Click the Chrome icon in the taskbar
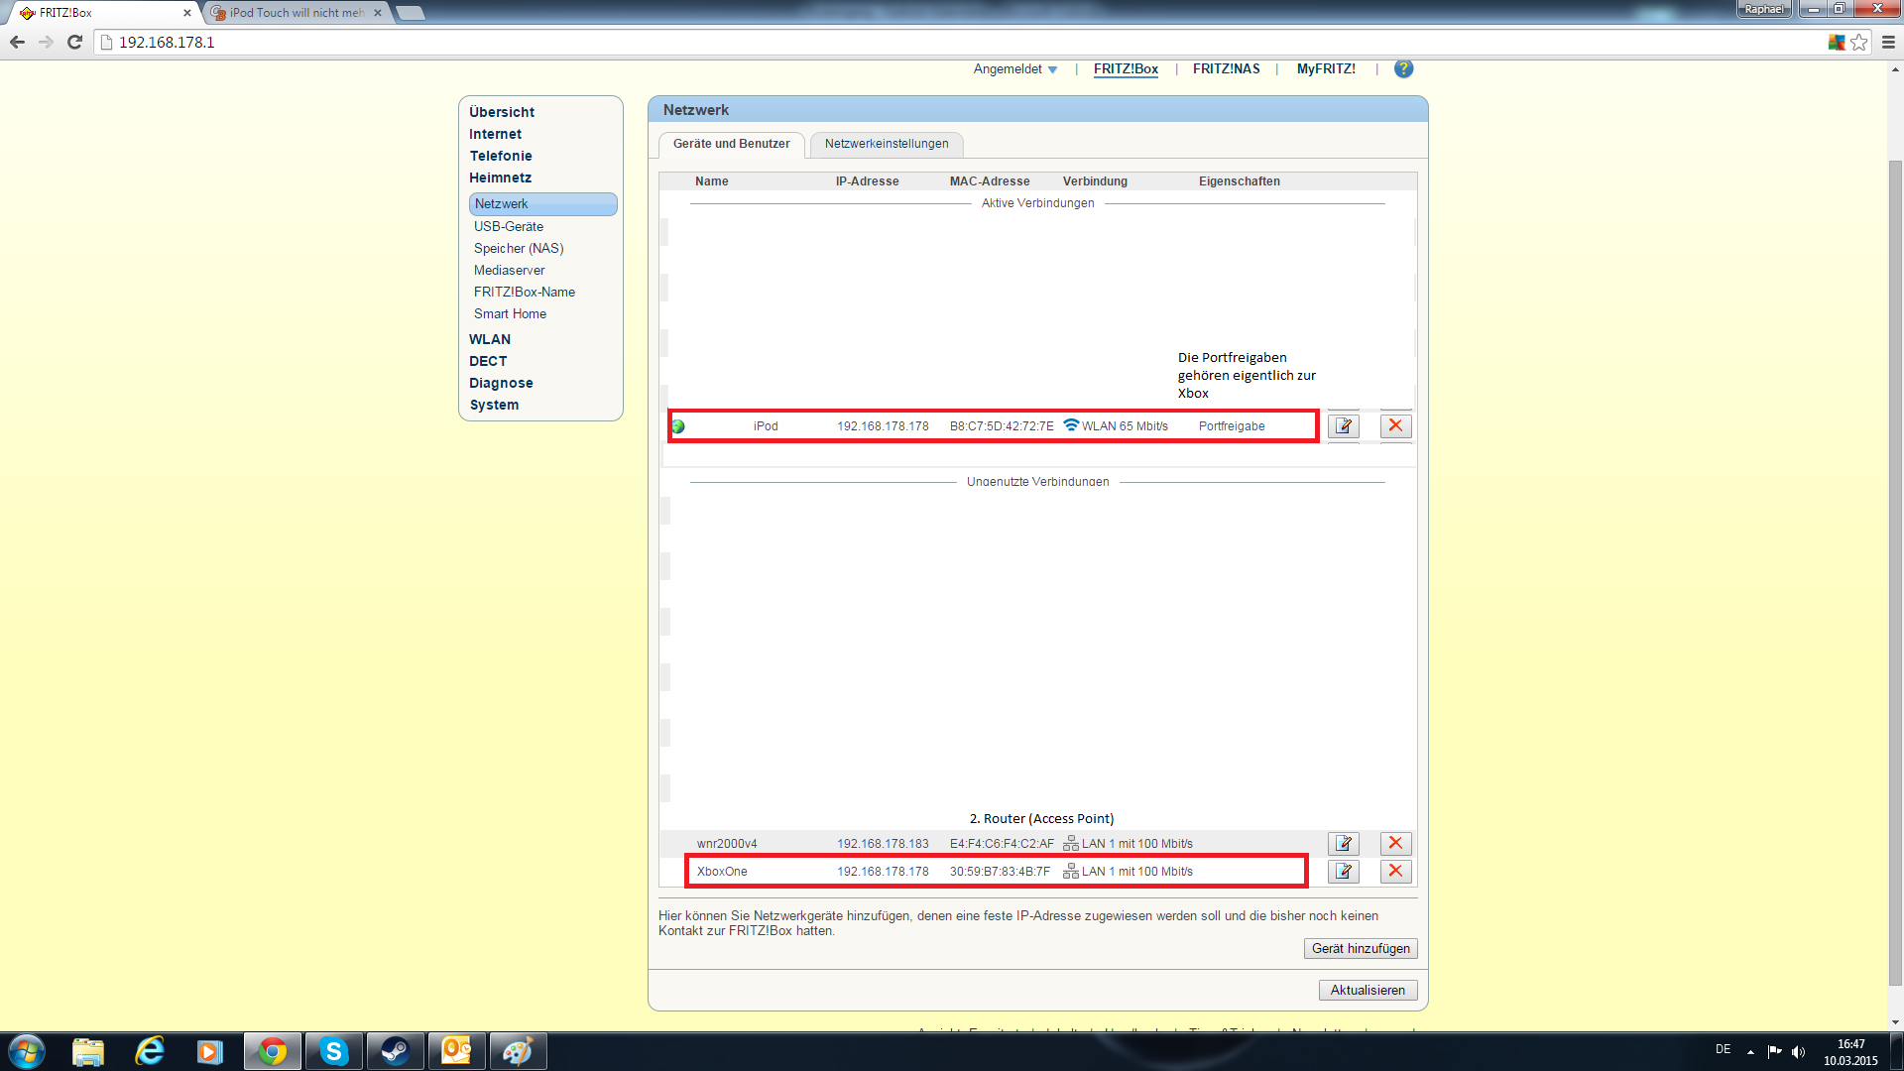This screenshot has height=1071, width=1904. click(273, 1051)
